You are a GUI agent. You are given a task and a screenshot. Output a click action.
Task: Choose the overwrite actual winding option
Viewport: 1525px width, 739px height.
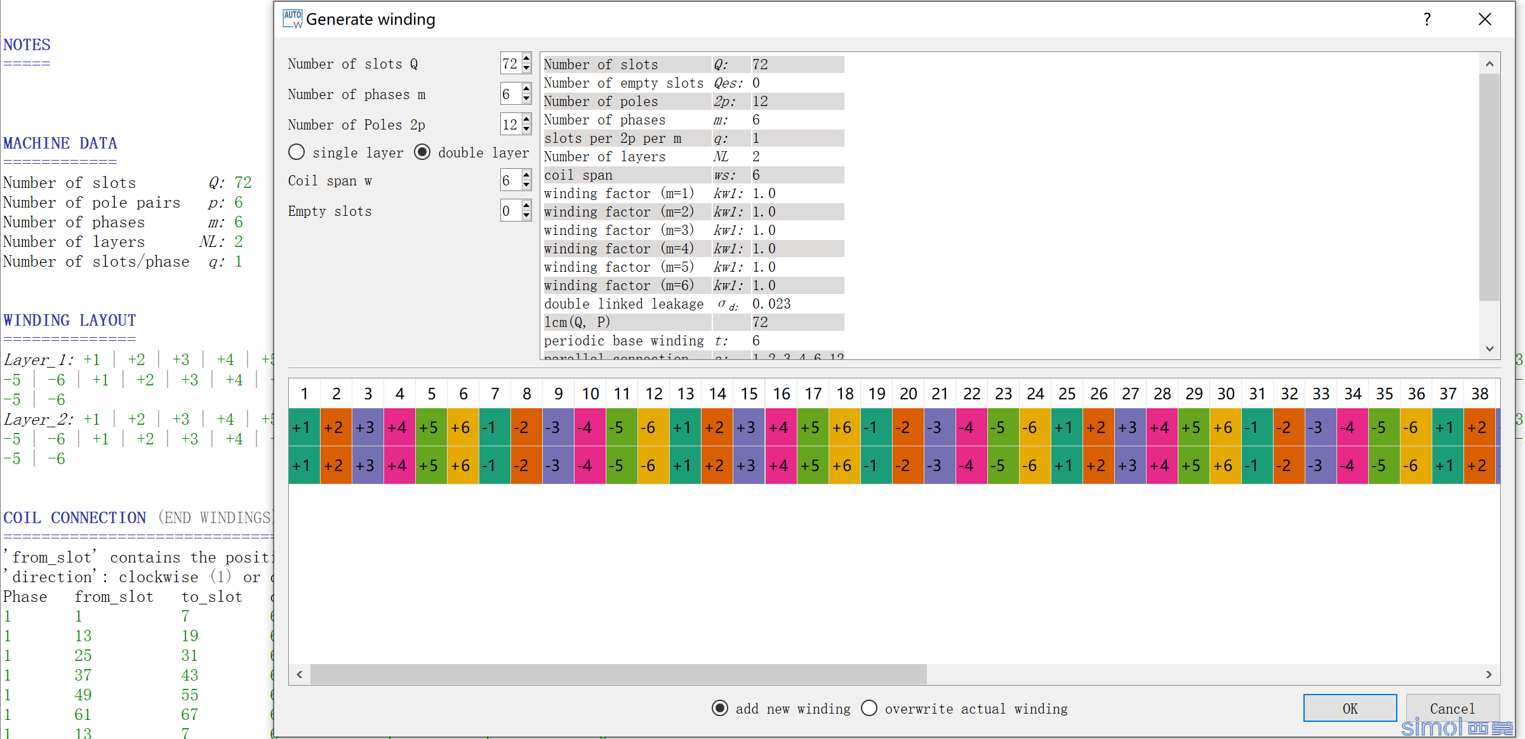click(x=869, y=708)
